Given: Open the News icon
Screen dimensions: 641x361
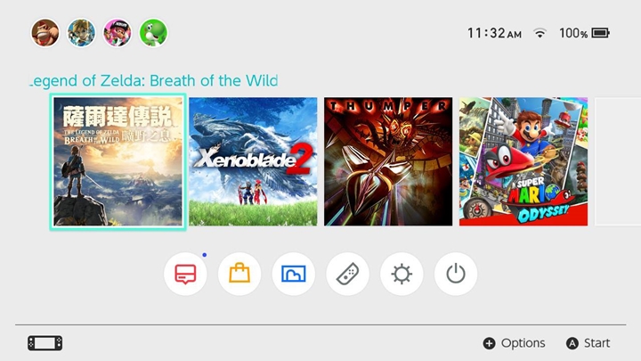Looking at the screenshot, I should pos(185,274).
